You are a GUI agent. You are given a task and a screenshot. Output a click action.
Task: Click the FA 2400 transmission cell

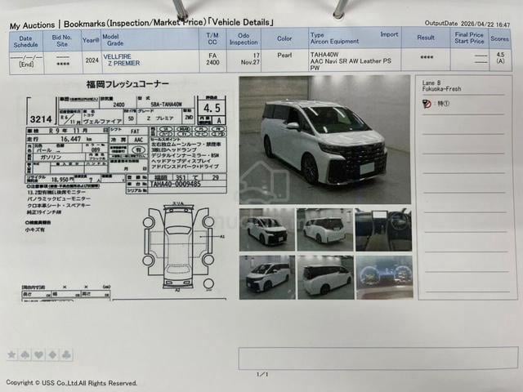[212, 59]
